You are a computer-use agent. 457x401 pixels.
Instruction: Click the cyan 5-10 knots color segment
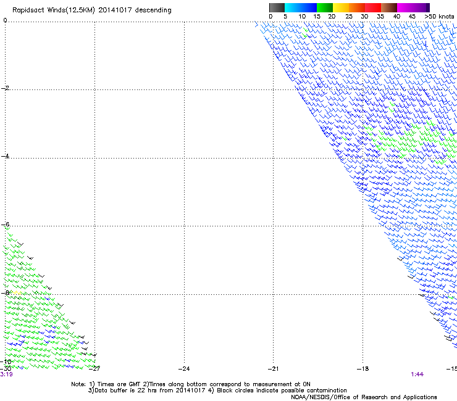pyautogui.click(x=293, y=7)
